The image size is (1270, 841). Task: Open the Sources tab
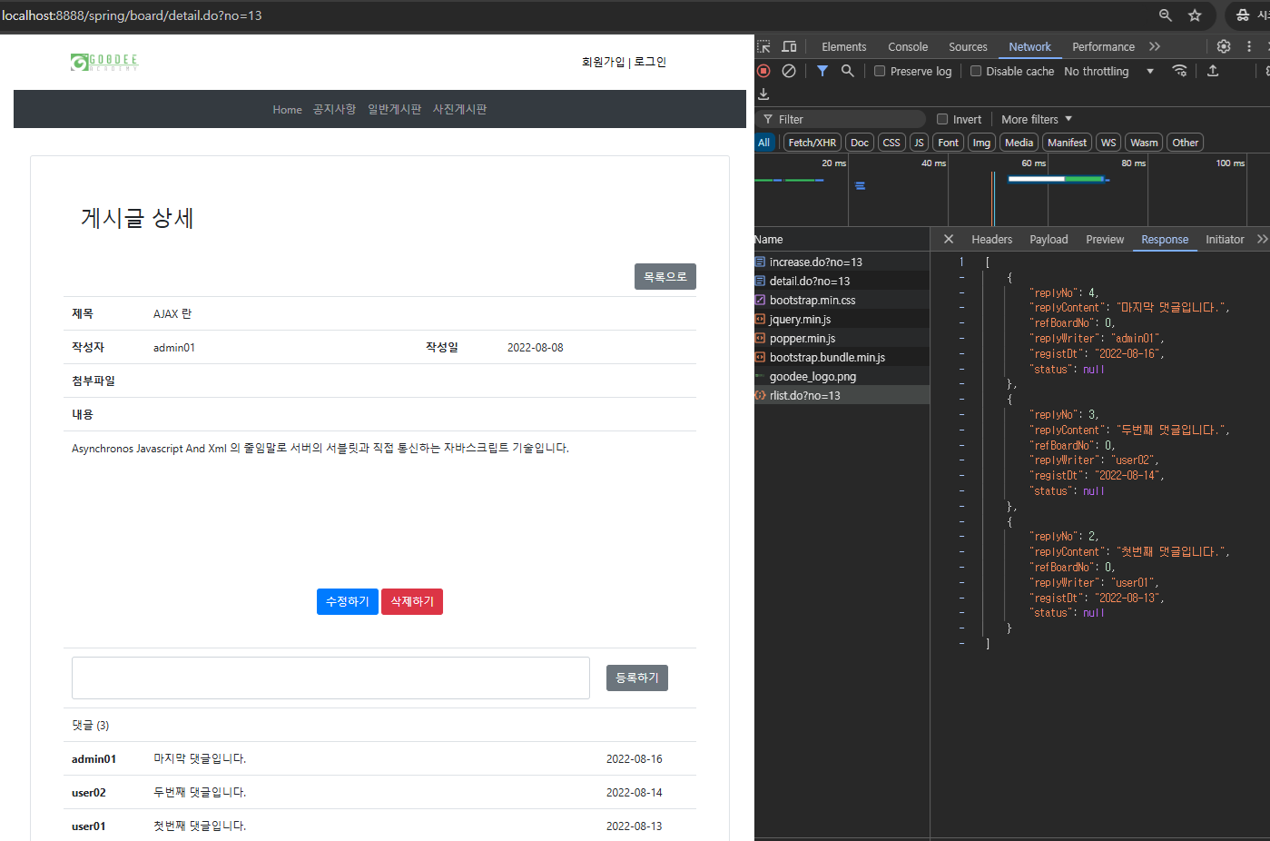(x=968, y=46)
